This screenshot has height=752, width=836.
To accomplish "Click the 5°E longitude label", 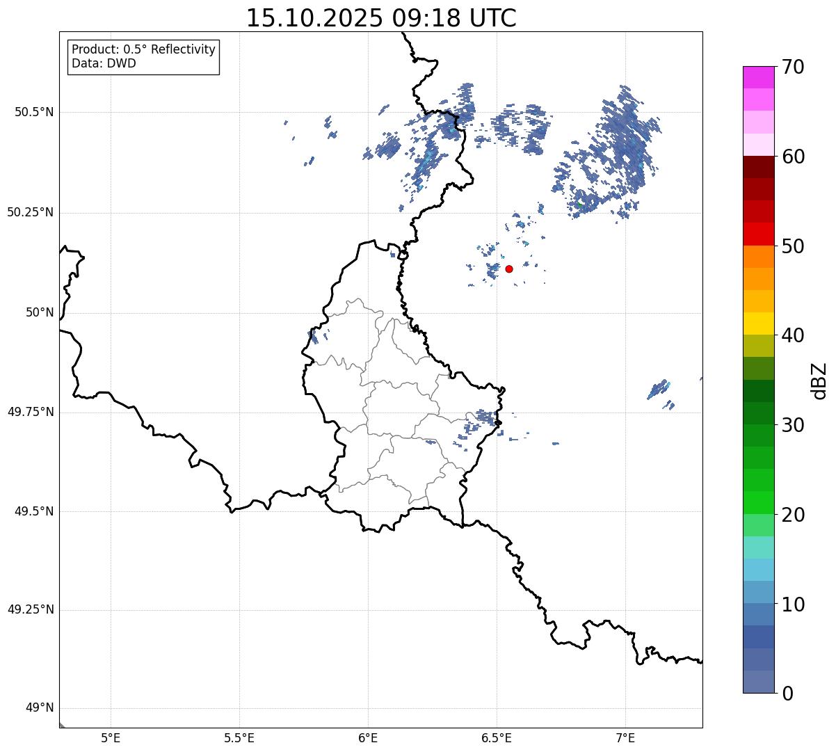I will click(111, 738).
